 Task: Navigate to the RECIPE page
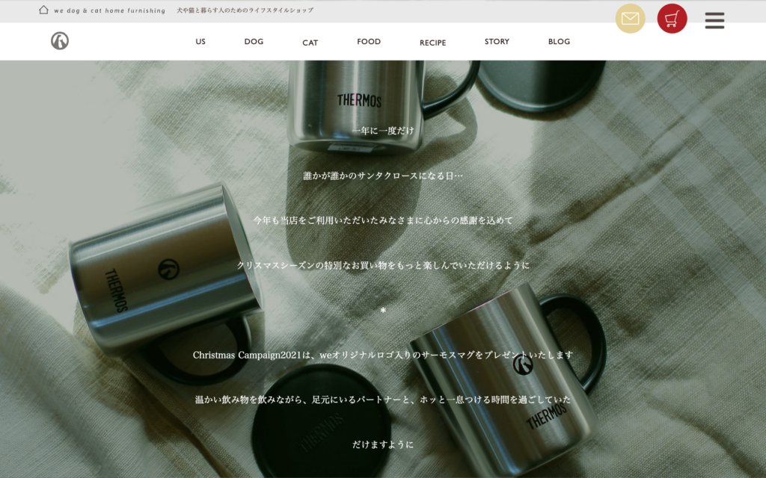[x=432, y=43]
